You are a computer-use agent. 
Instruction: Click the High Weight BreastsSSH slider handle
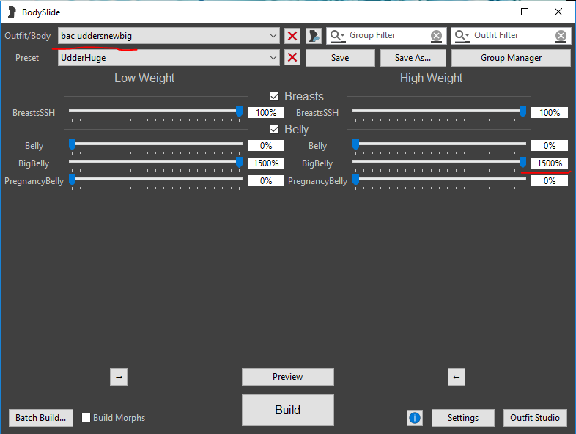[523, 111]
